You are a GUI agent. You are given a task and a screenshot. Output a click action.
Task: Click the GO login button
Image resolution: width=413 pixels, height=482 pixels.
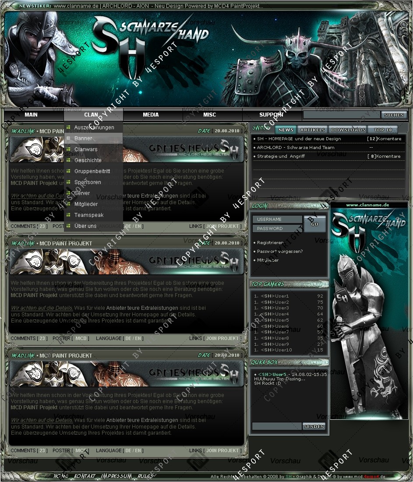pos(314,224)
